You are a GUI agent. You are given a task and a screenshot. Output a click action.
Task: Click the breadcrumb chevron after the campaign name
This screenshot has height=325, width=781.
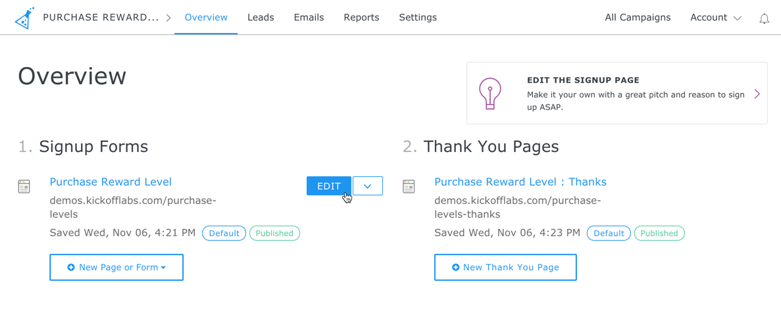[x=168, y=18]
